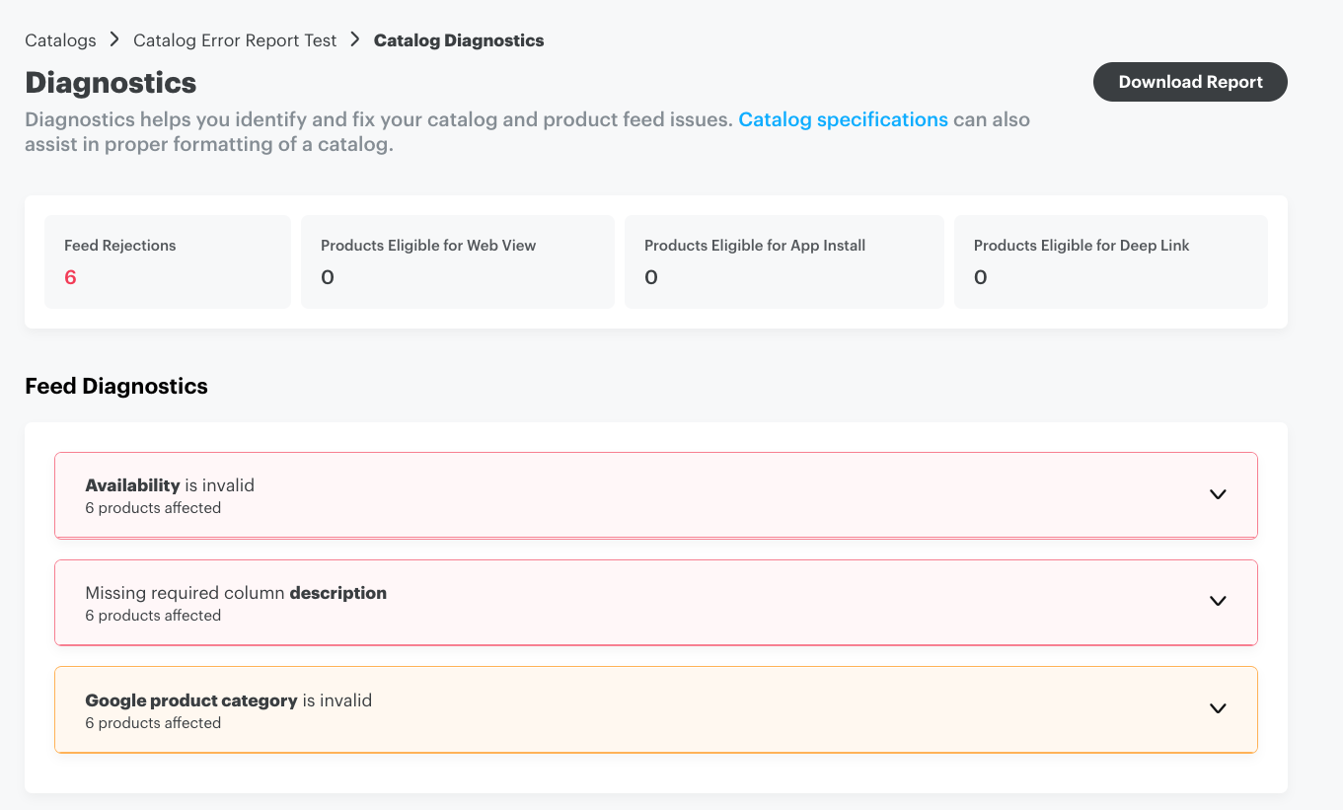The width and height of the screenshot is (1343, 810).
Task: Go to Catalog Error Report Test breadcrumb
Action: coord(235,40)
